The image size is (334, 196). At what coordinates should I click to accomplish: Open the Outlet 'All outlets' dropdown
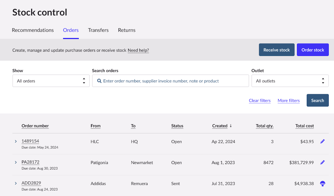(290, 81)
